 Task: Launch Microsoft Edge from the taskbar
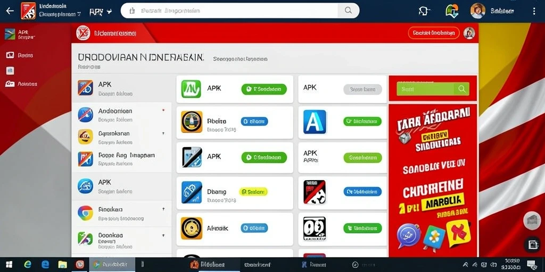[46, 265]
